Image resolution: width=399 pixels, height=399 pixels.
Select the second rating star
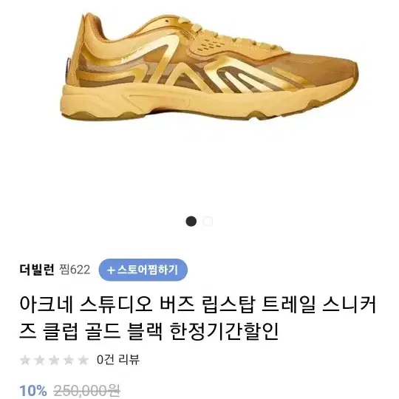coord(39,360)
